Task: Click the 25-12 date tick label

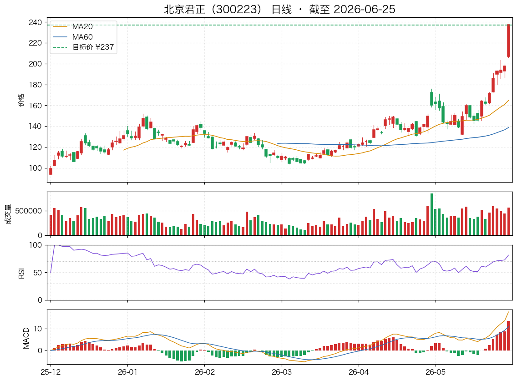Action: click(51, 372)
